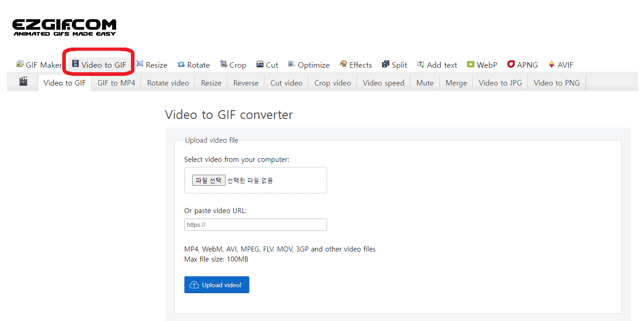Screen dimensions: 640x321
Task: Click the Resize icon in top menu
Action: pyautogui.click(x=140, y=64)
